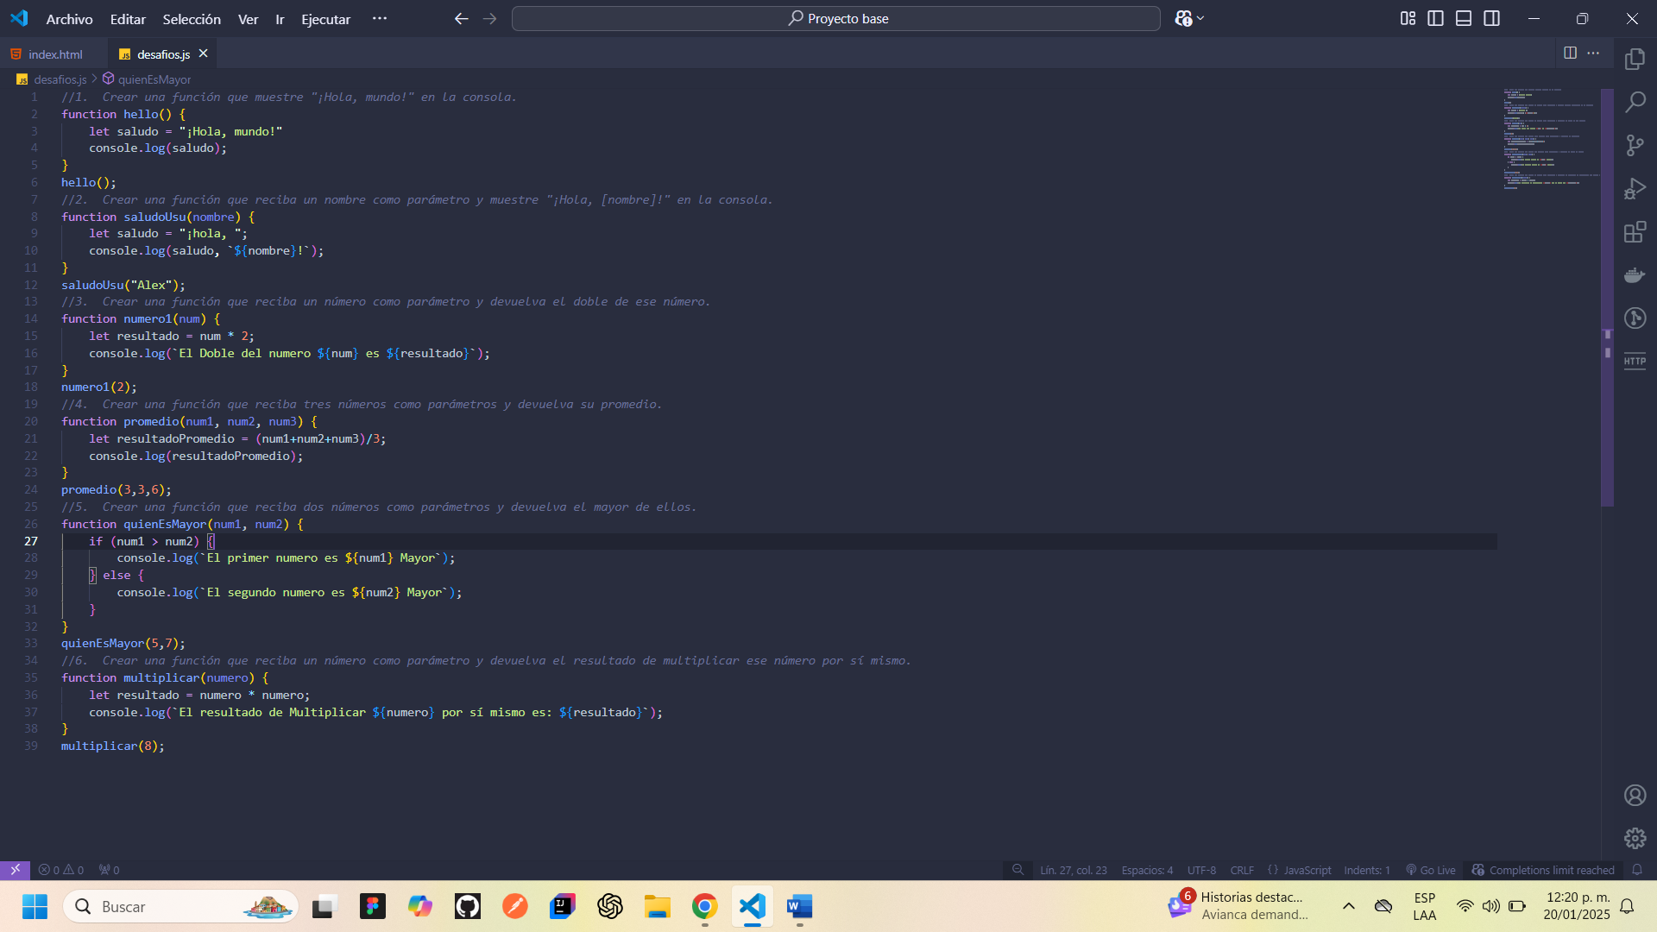Viewport: 1657px width, 932px height.
Task: Change indentation via Espacios: 4
Action: (1147, 870)
